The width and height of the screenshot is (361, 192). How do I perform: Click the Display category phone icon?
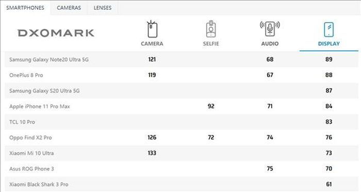click(329, 29)
